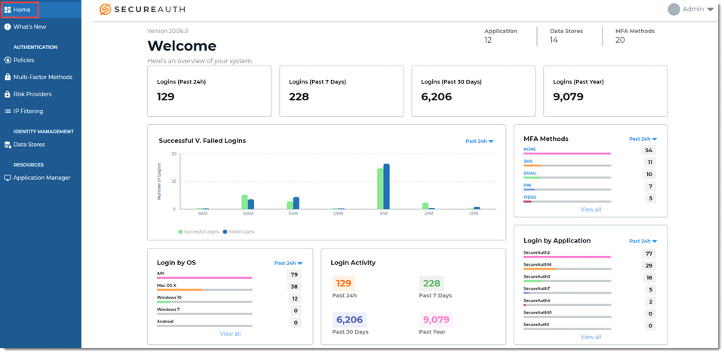Open Past 24h dropdown in Login by Application

coord(643,241)
